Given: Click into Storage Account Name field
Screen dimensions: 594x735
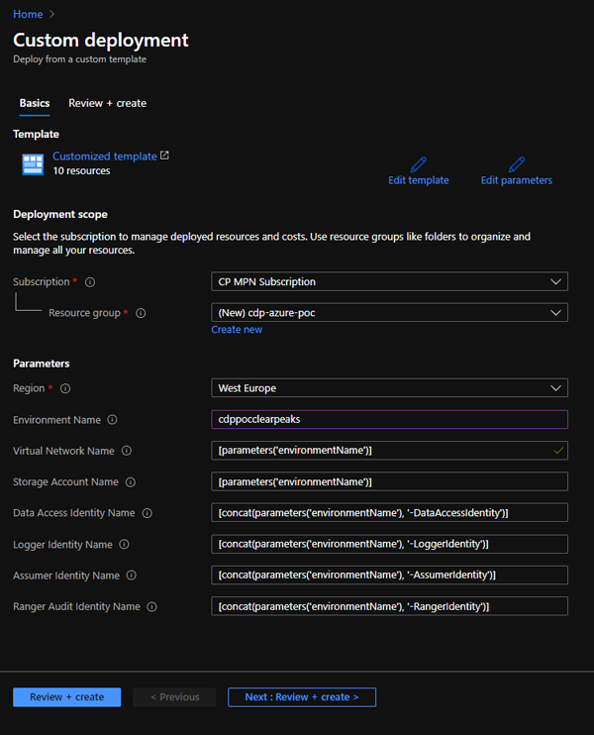Looking at the screenshot, I should coord(389,481).
